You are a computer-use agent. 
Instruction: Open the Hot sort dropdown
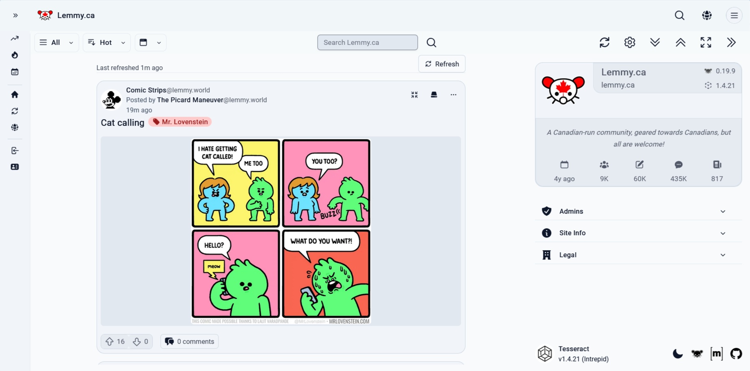107,42
